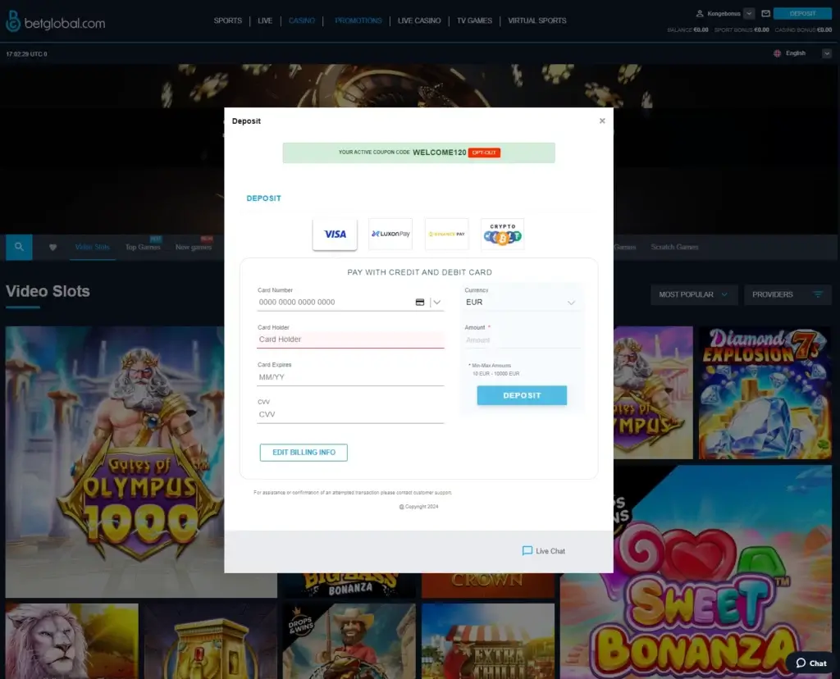Click the blue Deposit button in the form
Screen dimensions: 840x679
point(522,395)
